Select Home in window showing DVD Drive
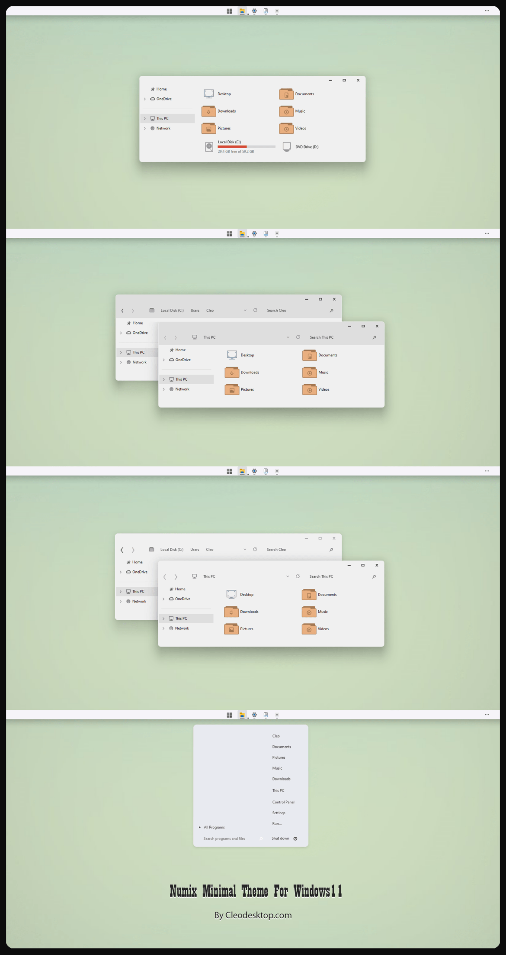This screenshot has height=955, width=506. pos(159,89)
